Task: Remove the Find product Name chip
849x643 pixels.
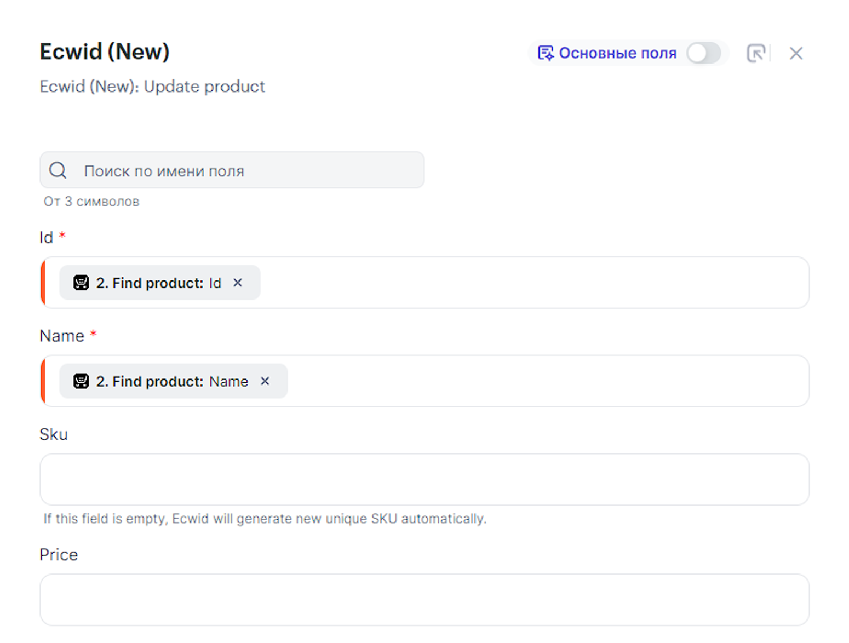Action: 265,381
